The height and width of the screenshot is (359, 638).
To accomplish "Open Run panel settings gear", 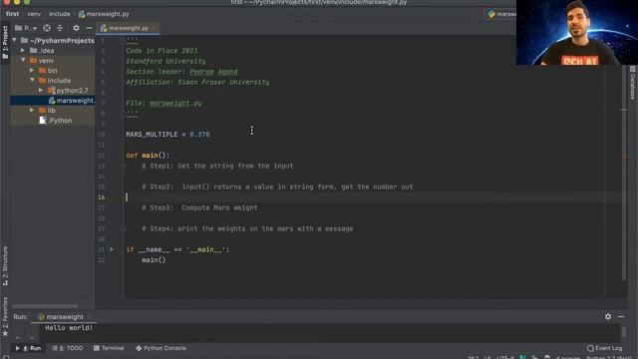I will (608, 316).
